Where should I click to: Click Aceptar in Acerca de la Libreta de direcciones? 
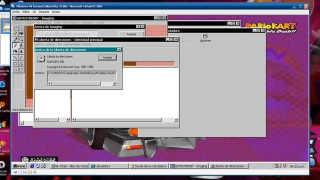pyautogui.click(x=107, y=57)
